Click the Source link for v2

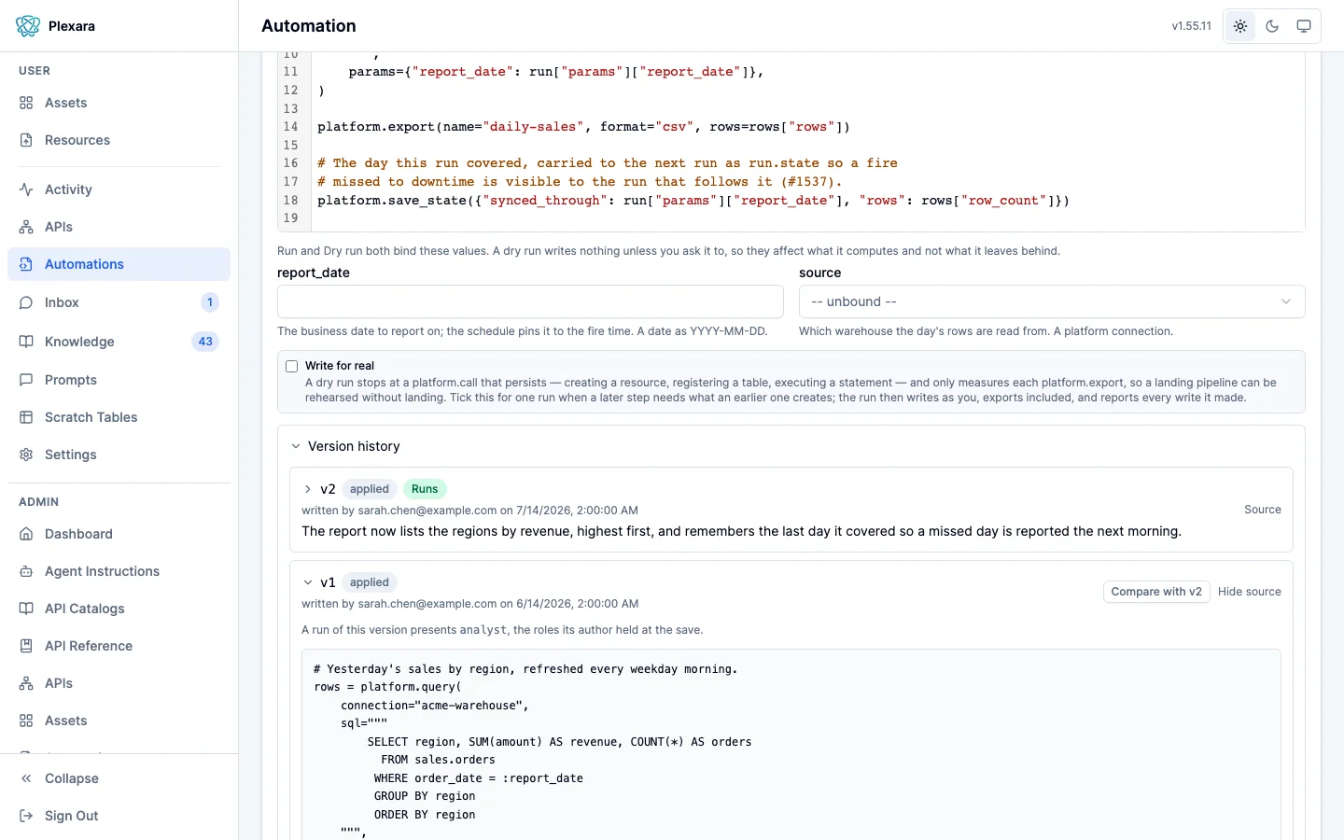[x=1263, y=510]
